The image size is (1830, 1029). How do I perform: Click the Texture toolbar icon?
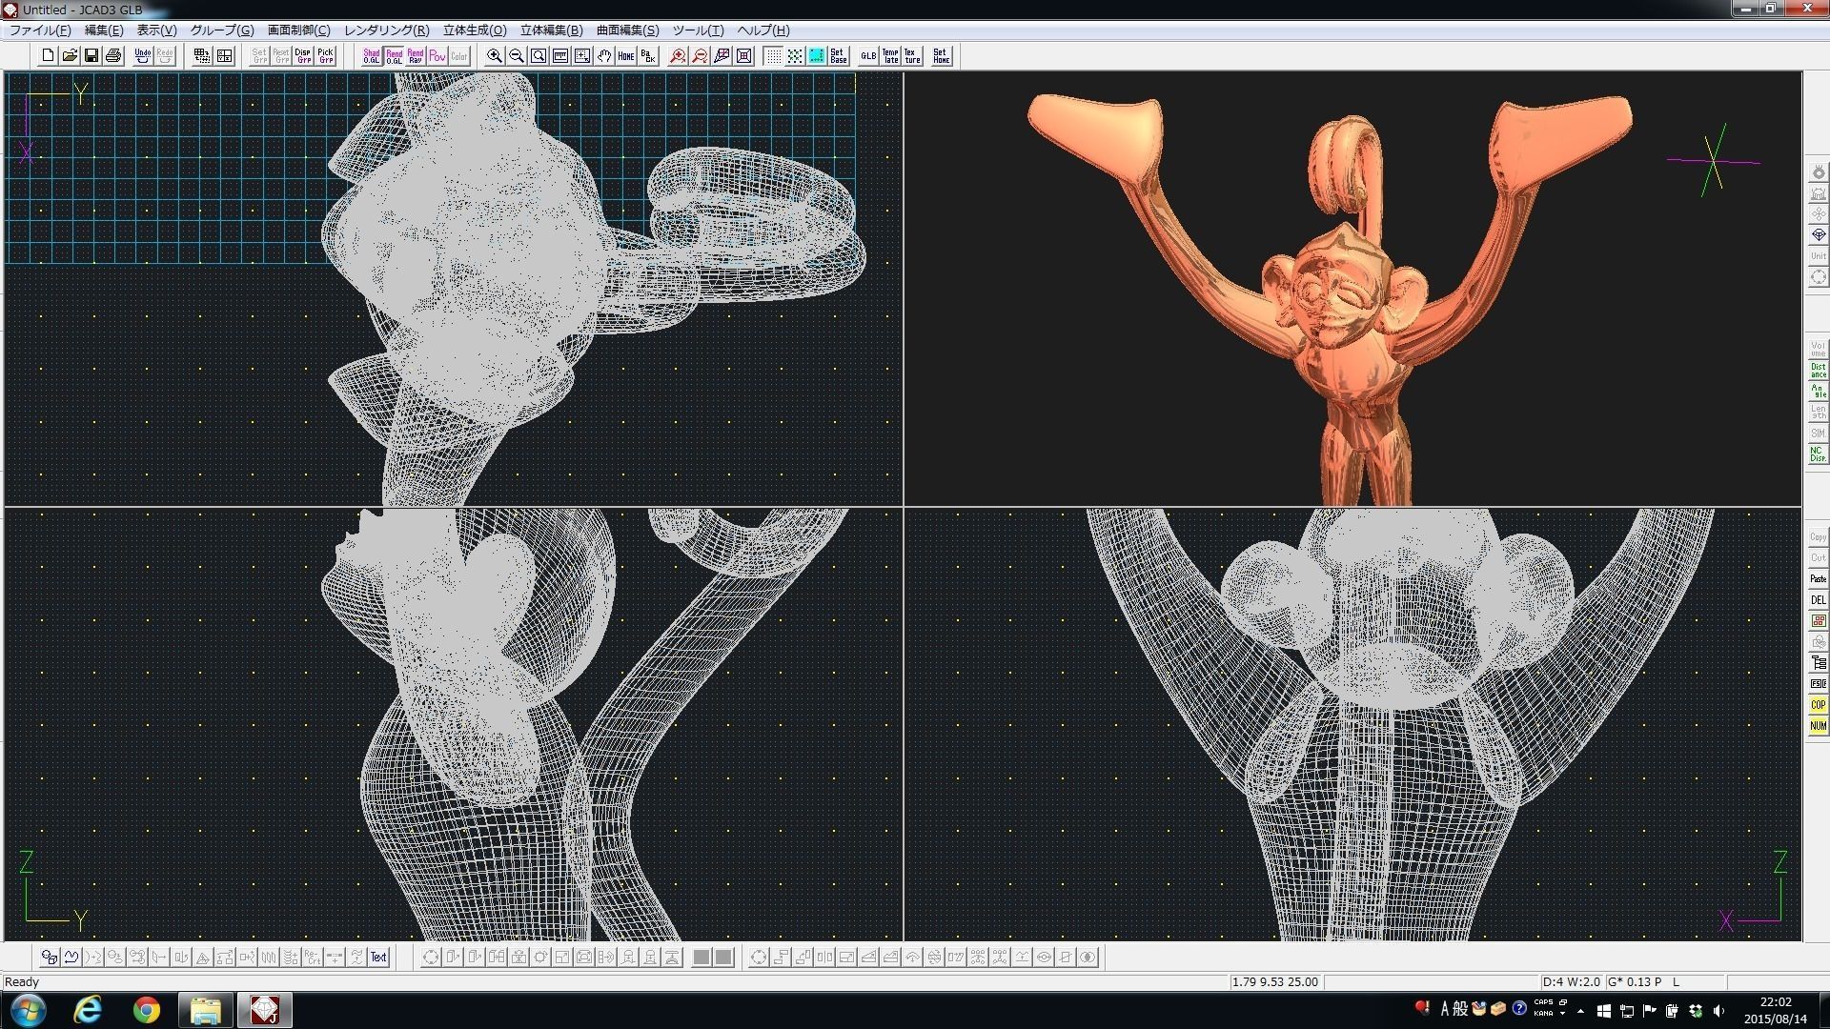[912, 56]
